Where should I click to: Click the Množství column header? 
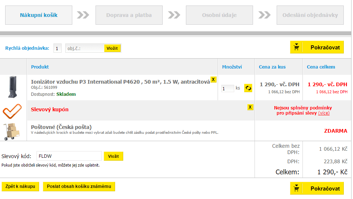(x=232, y=67)
